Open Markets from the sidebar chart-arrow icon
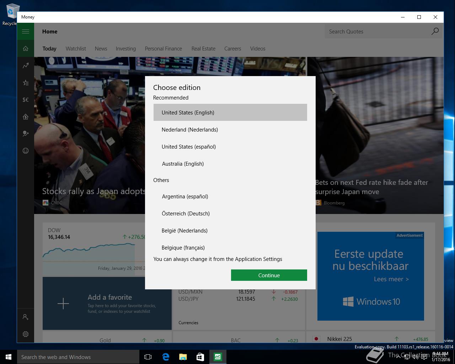This screenshot has height=364, width=455. pos(26,66)
